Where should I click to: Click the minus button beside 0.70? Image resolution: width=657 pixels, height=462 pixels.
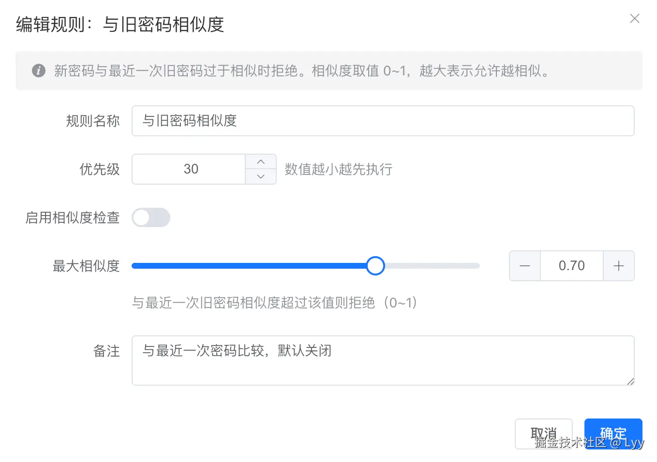point(525,266)
